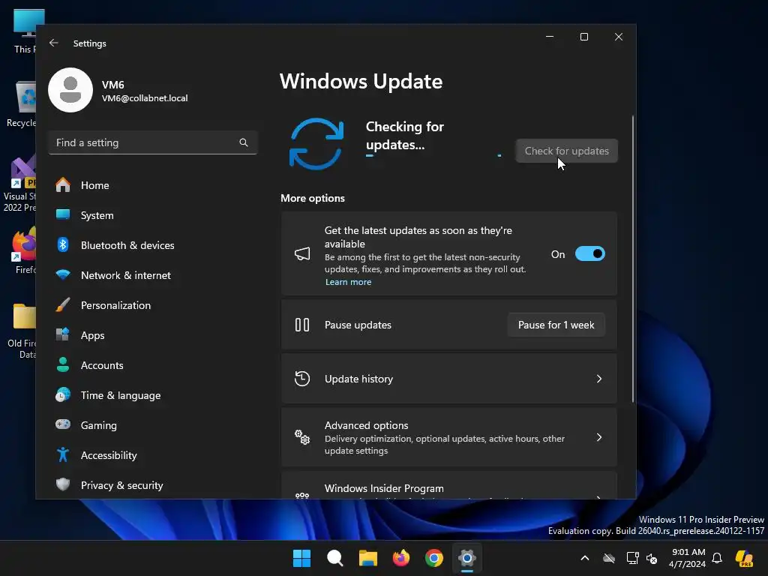768x576 pixels.
Task: Click the Accessibility figure icon
Action: (63, 455)
